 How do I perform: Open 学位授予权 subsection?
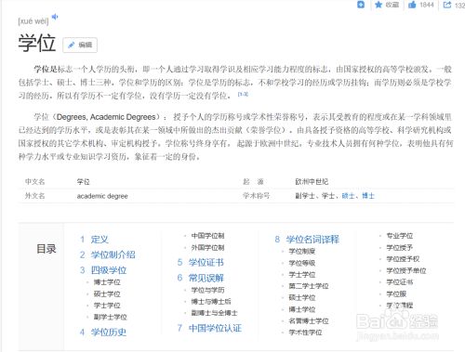403,259
